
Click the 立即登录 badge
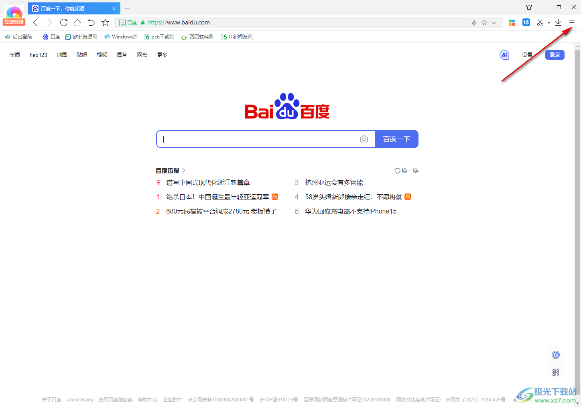(x=14, y=22)
